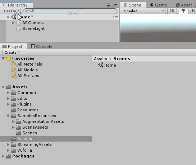Click the Packages folder icon

[x=8, y=156]
